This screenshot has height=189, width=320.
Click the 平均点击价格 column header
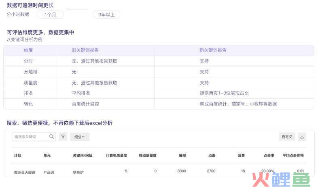(293, 156)
